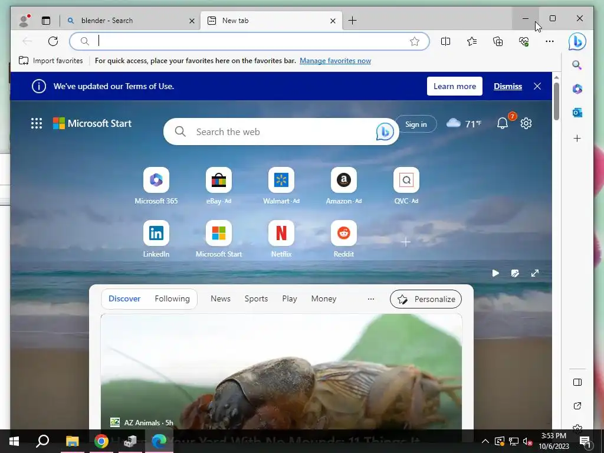Image resolution: width=604 pixels, height=453 pixels.
Task: Click the Microsoft Start logo
Action: point(93,123)
